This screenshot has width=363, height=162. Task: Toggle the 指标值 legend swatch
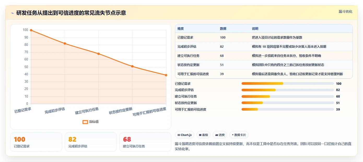pyautogui.click(x=85, y=122)
